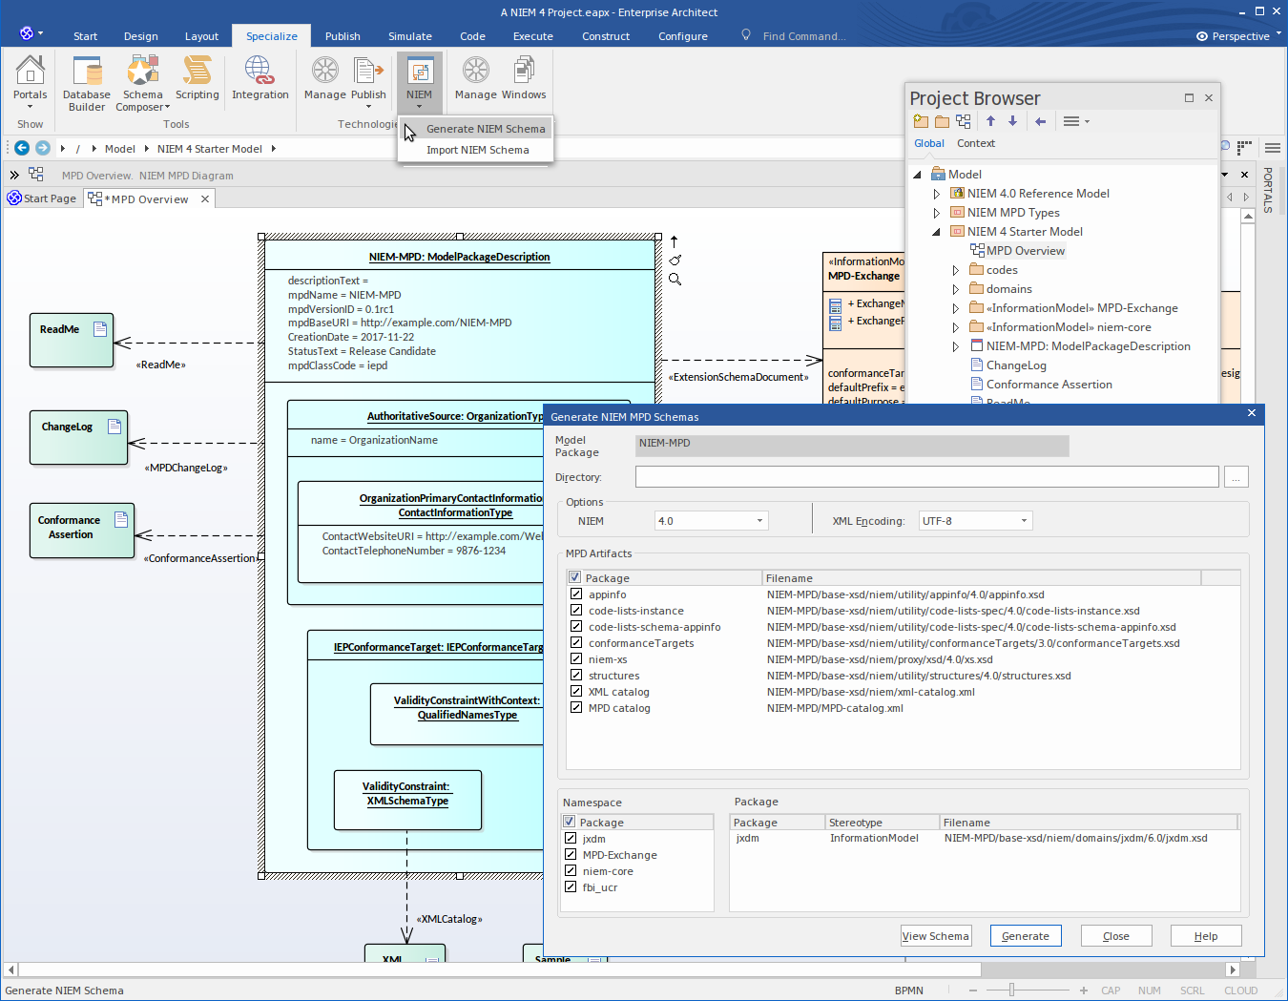Expand the NIEM MPD Types tree node
This screenshot has width=1288, height=1001.
[x=937, y=213]
